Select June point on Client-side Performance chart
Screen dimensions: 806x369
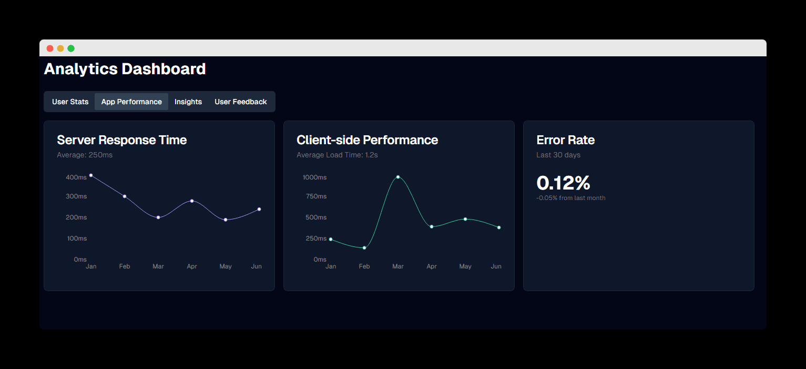pos(499,227)
